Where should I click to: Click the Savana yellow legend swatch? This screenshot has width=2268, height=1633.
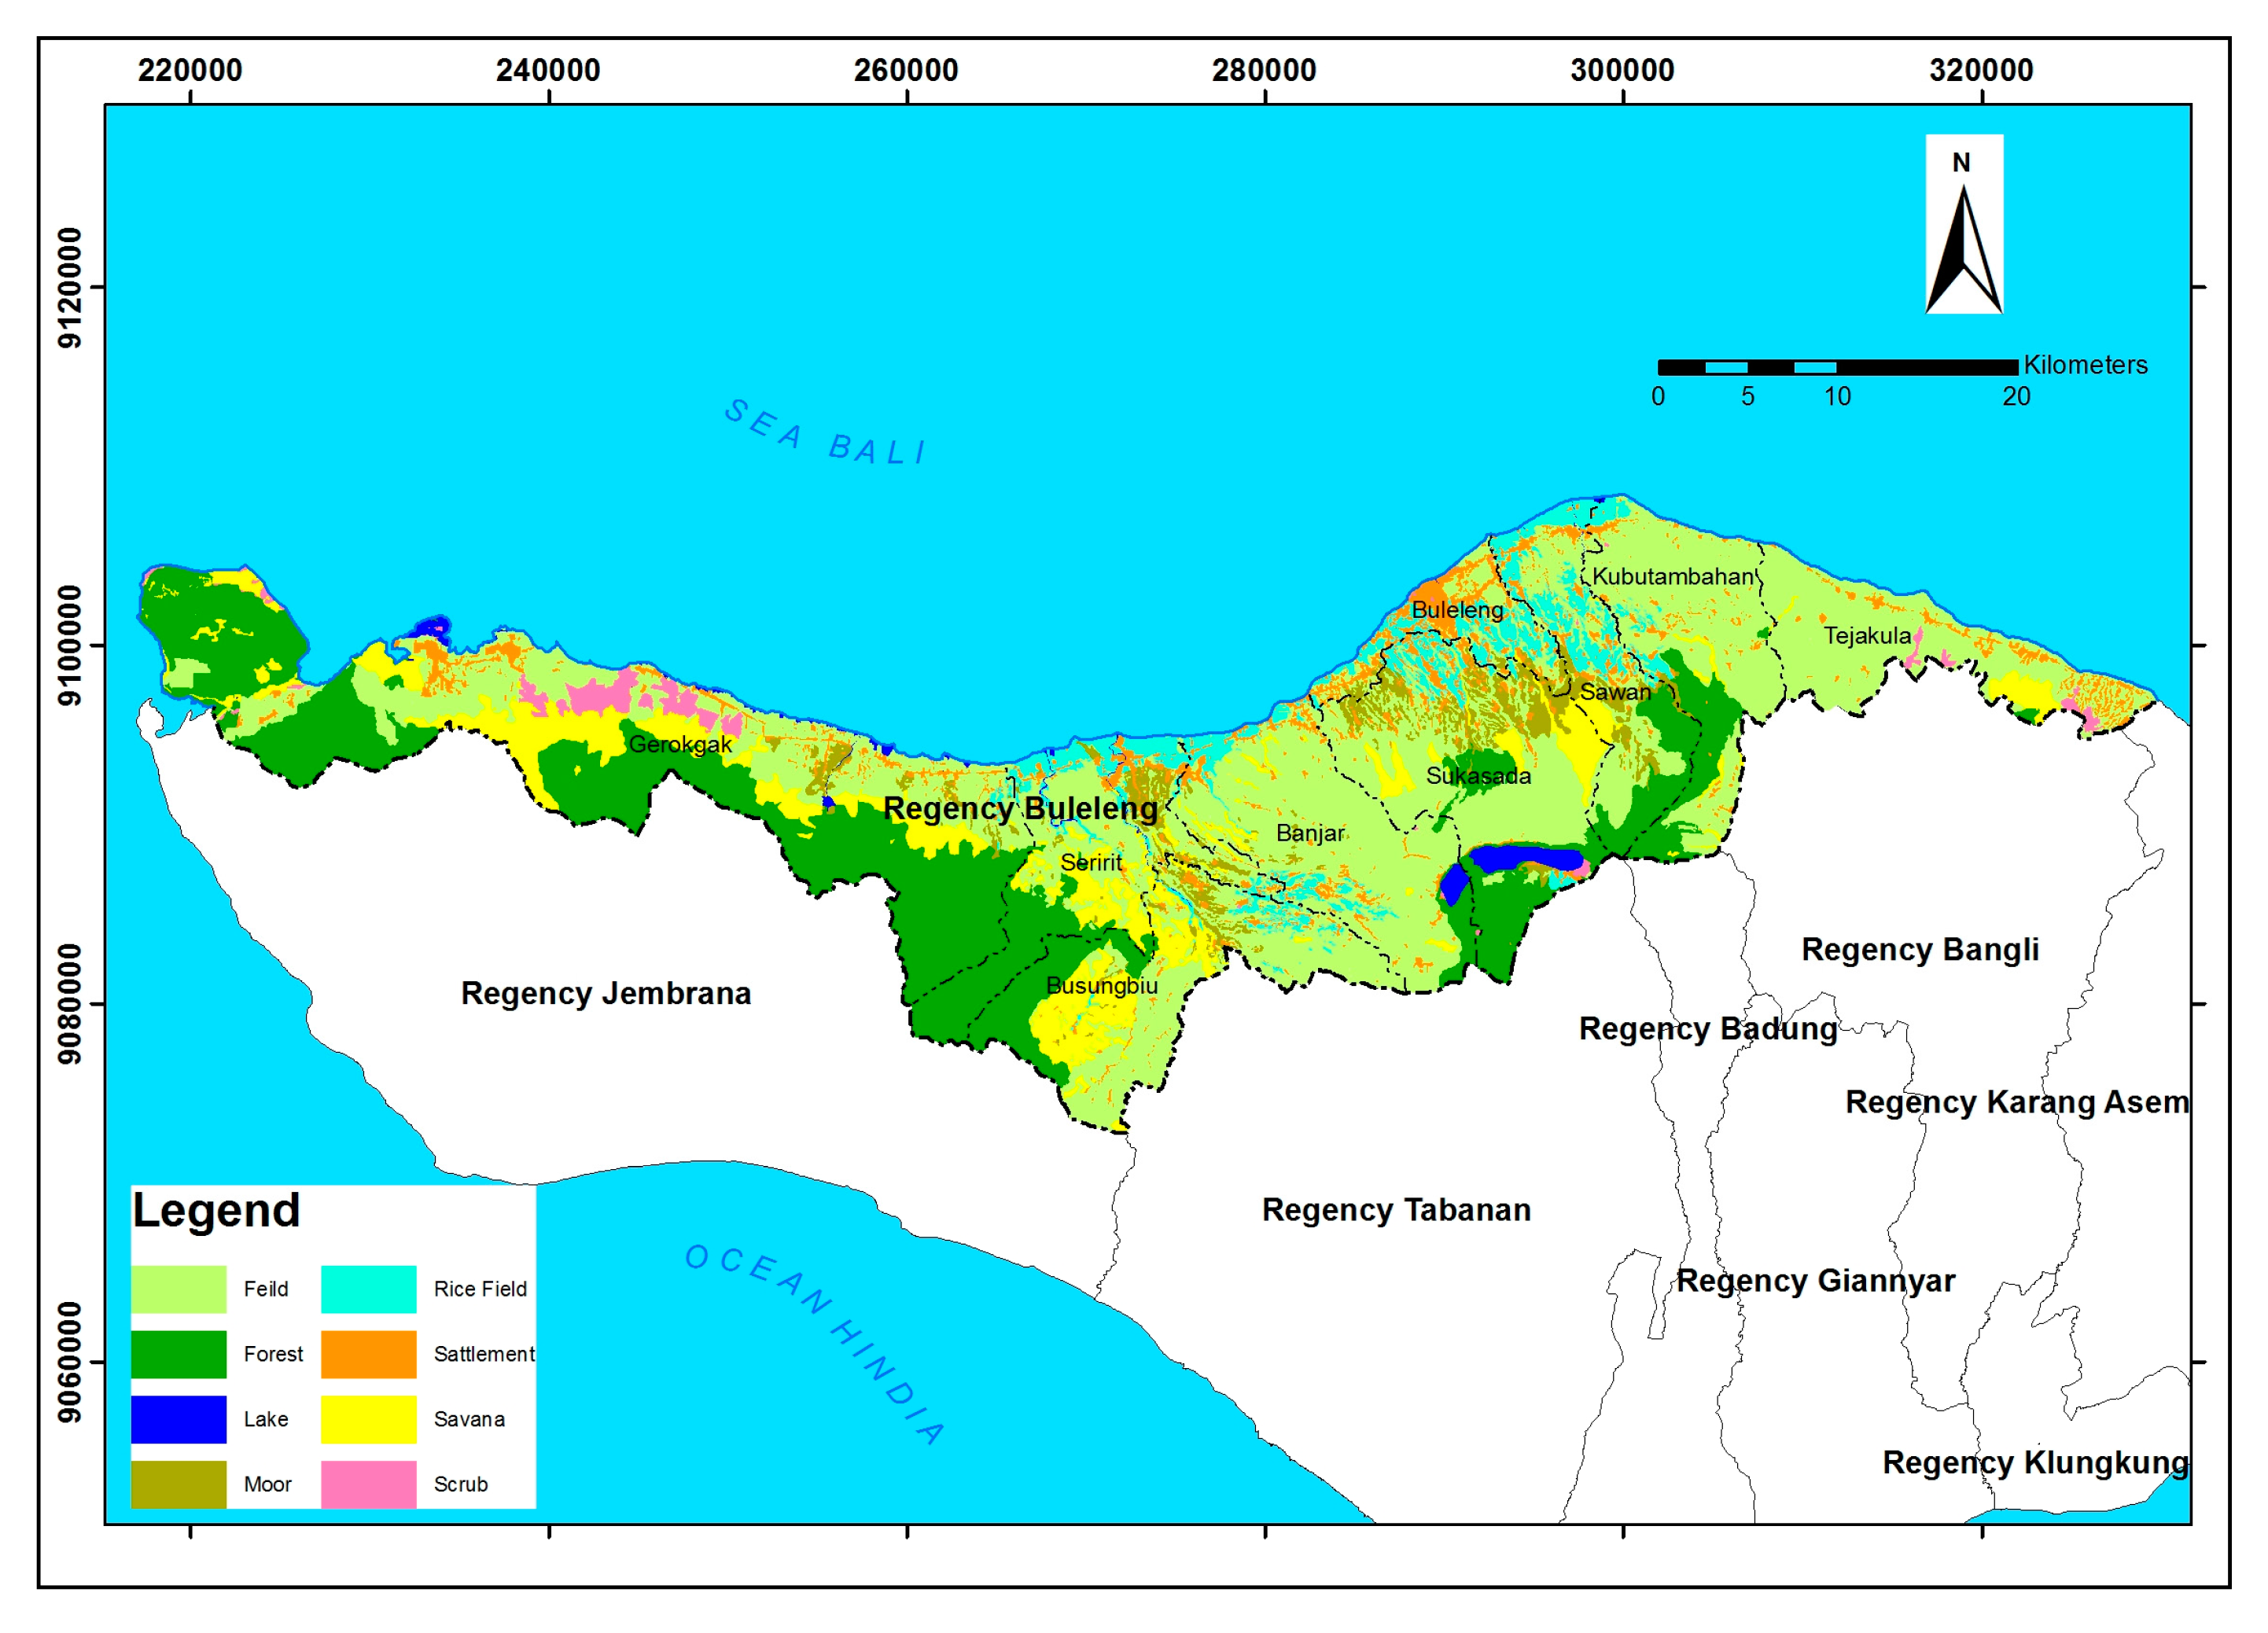(x=368, y=1418)
